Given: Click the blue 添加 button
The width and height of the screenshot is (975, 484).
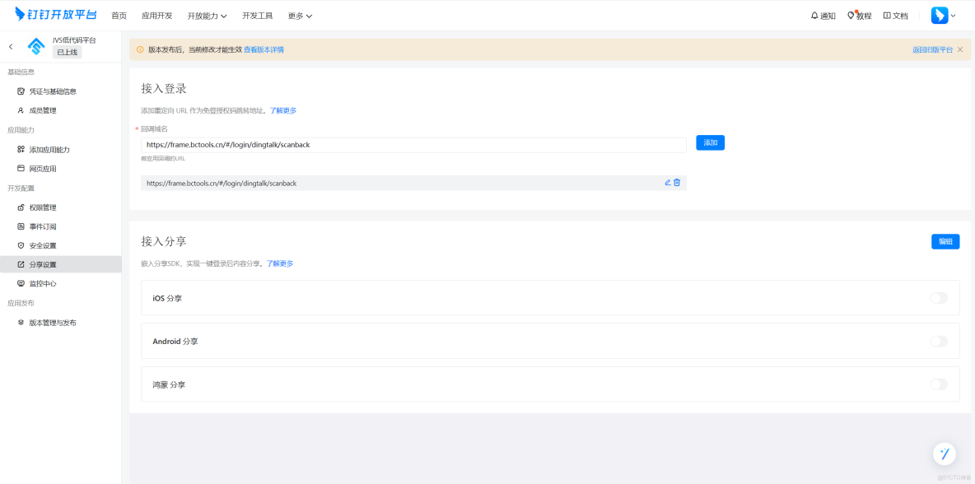Looking at the screenshot, I should point(710,143).
